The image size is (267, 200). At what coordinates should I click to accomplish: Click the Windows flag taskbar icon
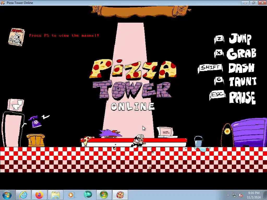(104, 195)
